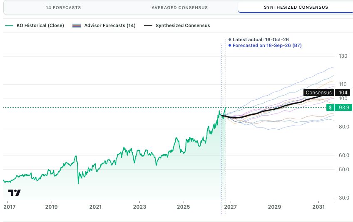Click the dollar sign icon on price tag
The width and height of the screenshot is (353, 222).
point(330,108)
